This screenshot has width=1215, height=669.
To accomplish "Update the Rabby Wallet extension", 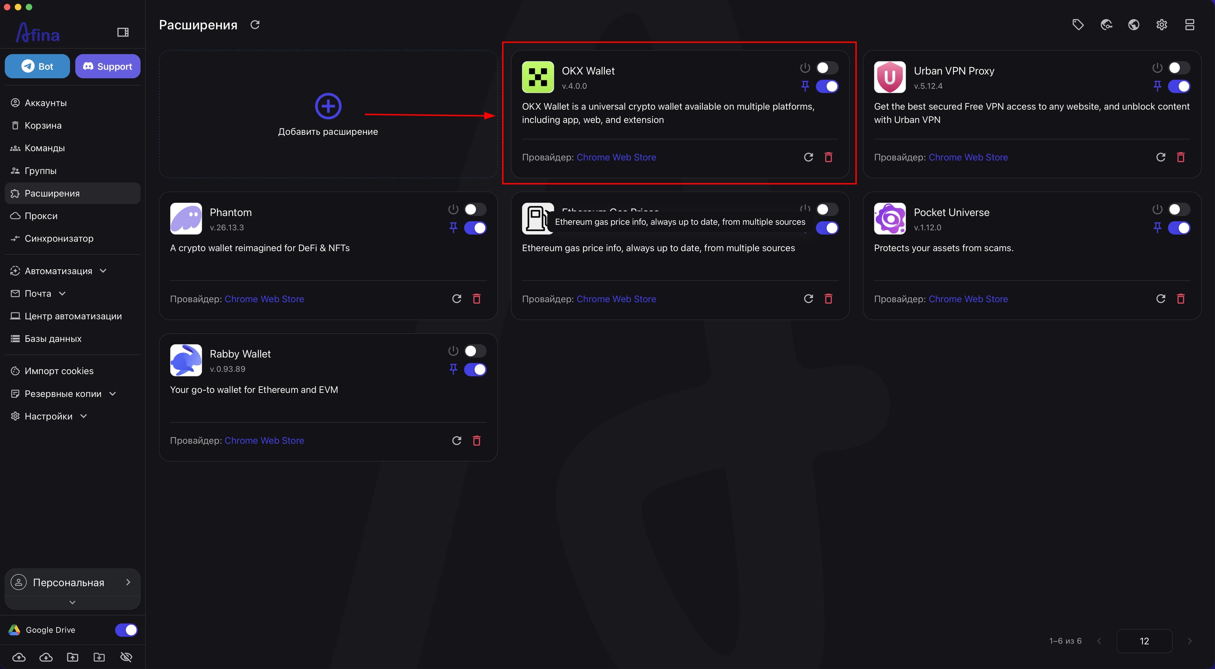I will pyautogui.click(x=457, y=440).
